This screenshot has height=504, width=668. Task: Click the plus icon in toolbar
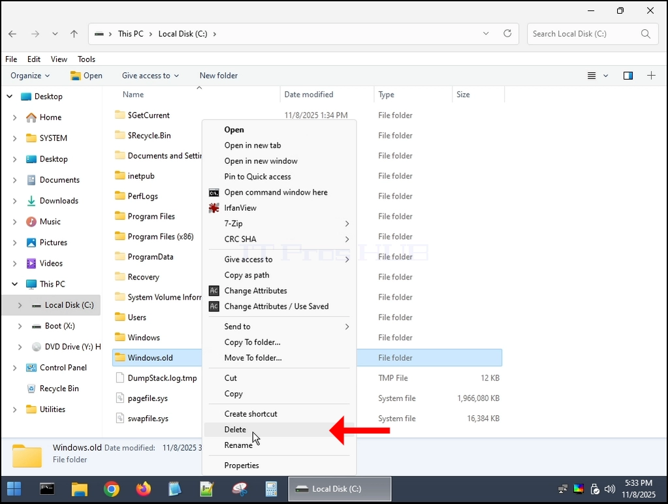pos(652,76)
